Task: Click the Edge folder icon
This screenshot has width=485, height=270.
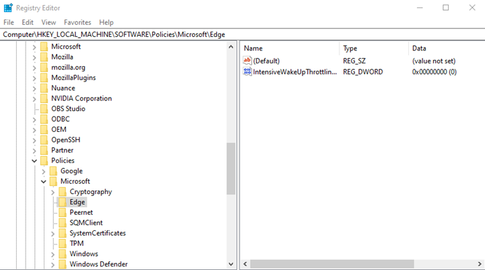Action: (x=63, y=202)
